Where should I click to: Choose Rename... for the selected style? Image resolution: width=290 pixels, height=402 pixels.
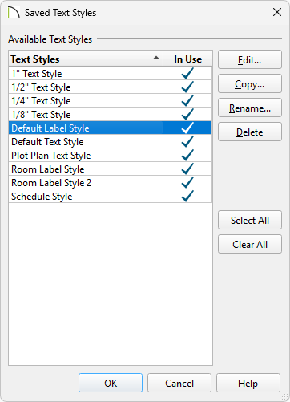pos(250,108)
